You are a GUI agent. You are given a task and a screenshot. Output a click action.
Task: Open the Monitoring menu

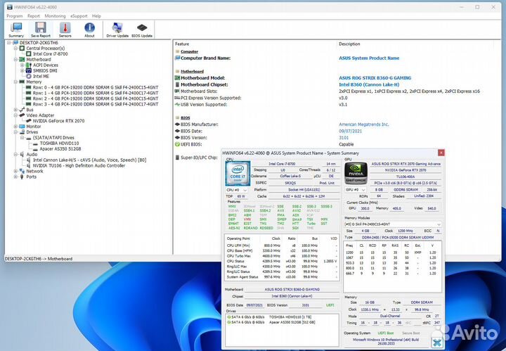tap(55, 15)
